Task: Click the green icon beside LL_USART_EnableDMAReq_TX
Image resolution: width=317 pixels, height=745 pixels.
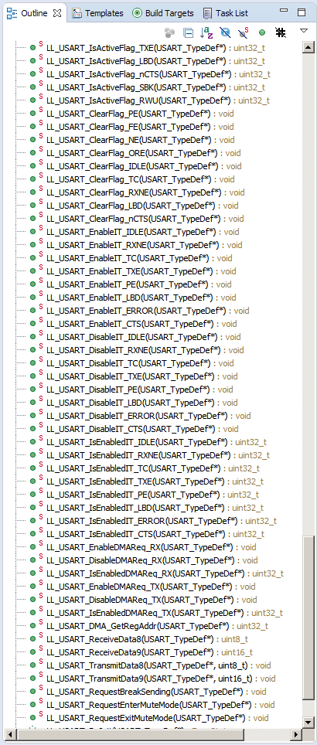Action: (33, 587)
